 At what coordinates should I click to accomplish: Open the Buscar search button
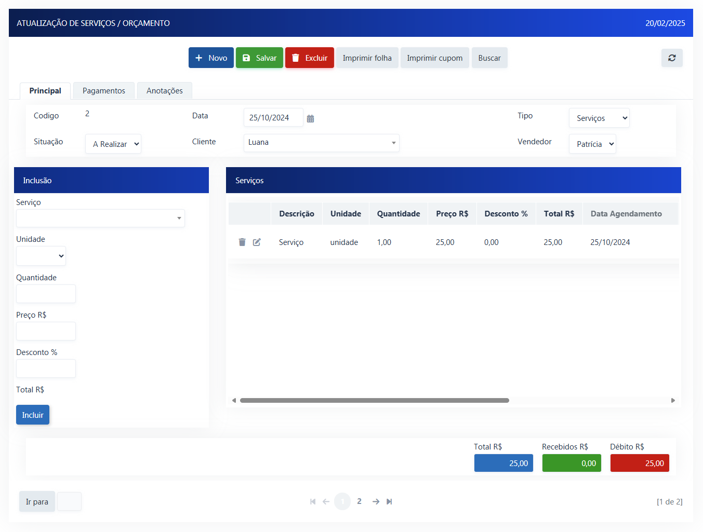pyautogui.click(x=489, y=58)
